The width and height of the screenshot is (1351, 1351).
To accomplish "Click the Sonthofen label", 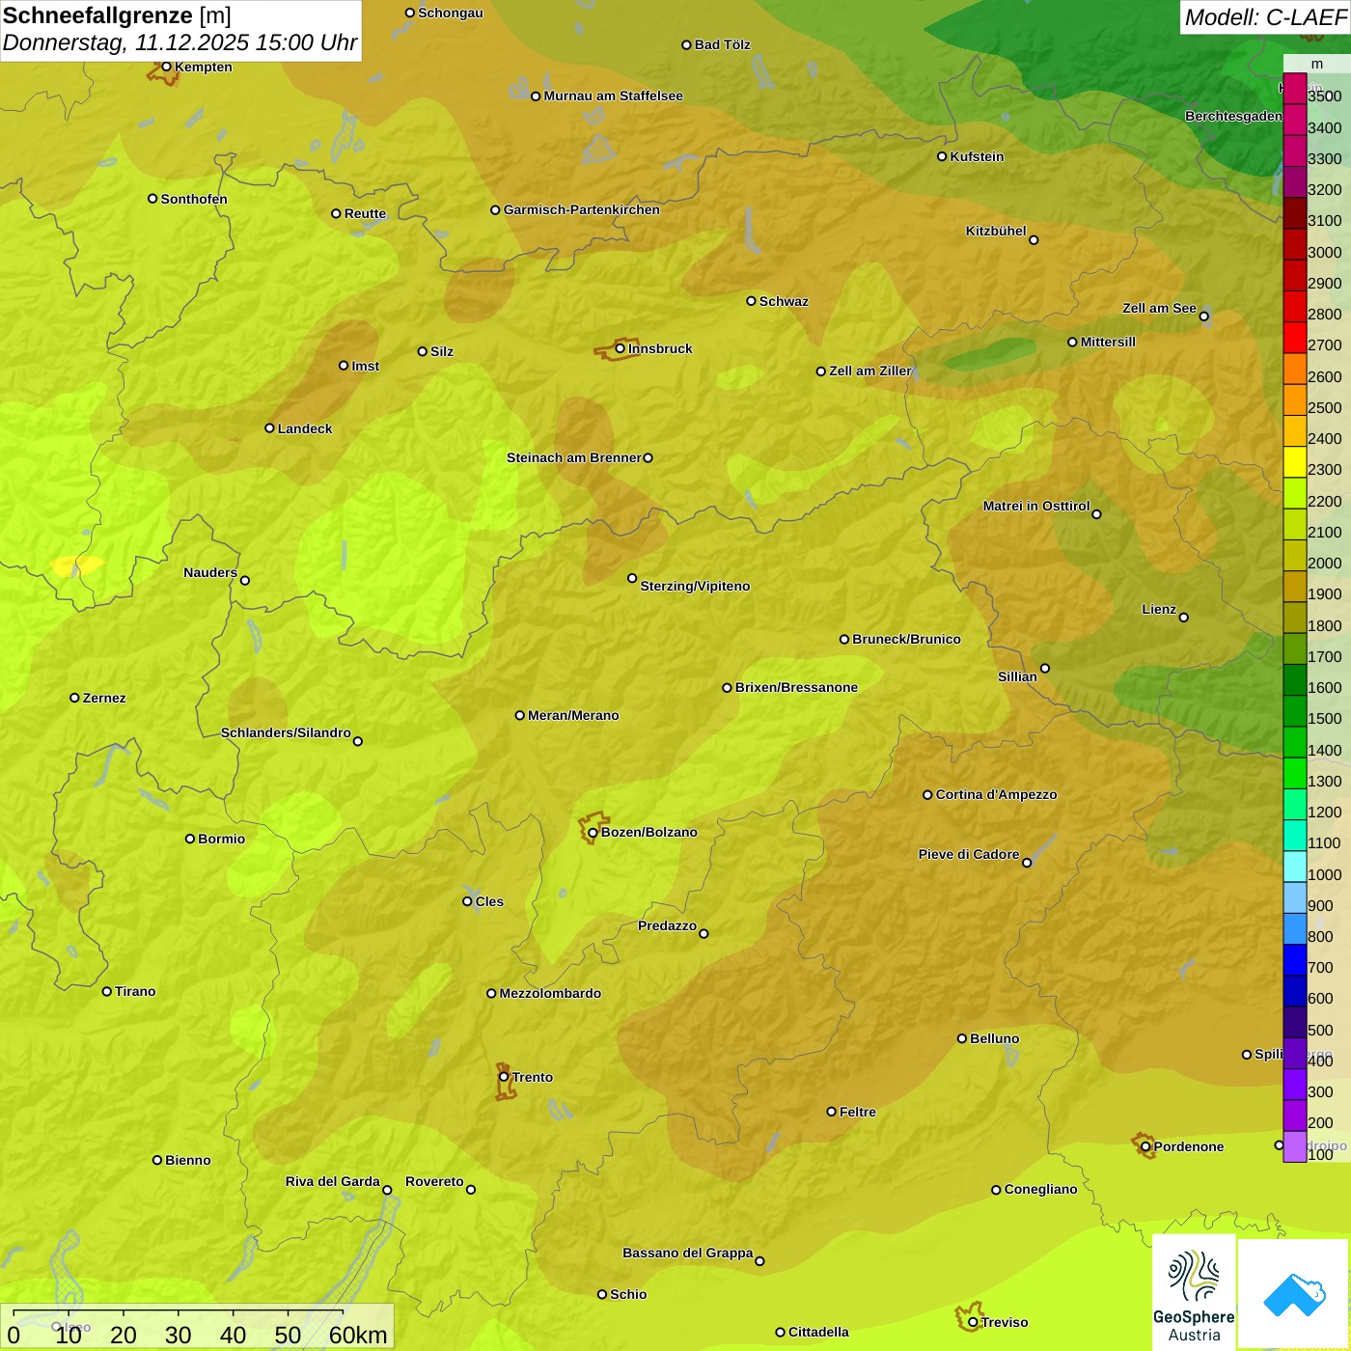I will [x=194, y=199].
